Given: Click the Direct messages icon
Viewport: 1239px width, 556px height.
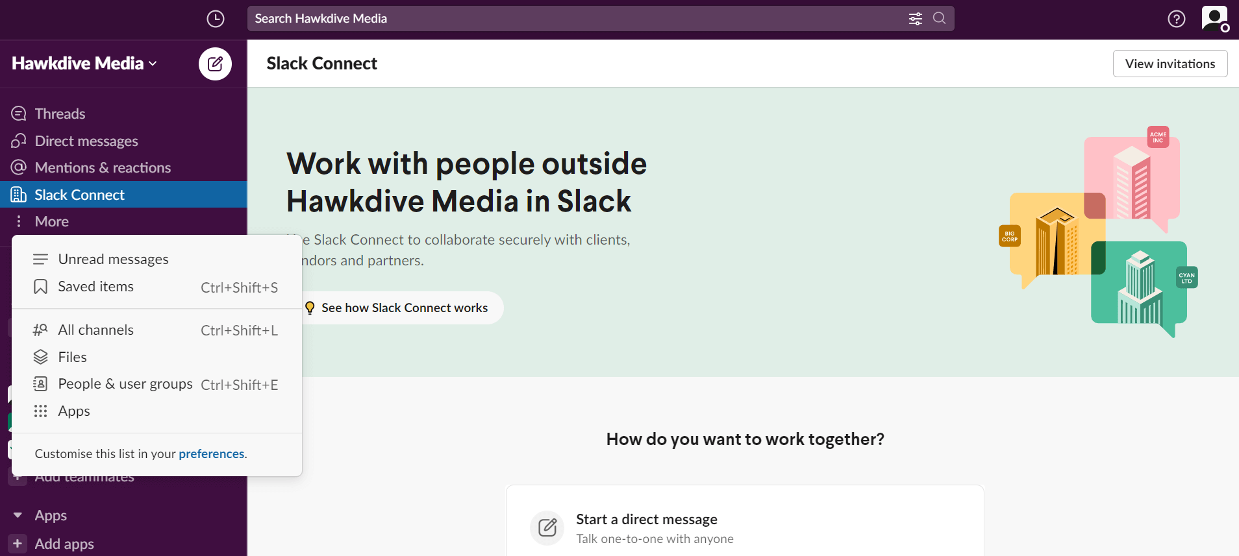Looking at the screenshot, I should tap(19, 141).
